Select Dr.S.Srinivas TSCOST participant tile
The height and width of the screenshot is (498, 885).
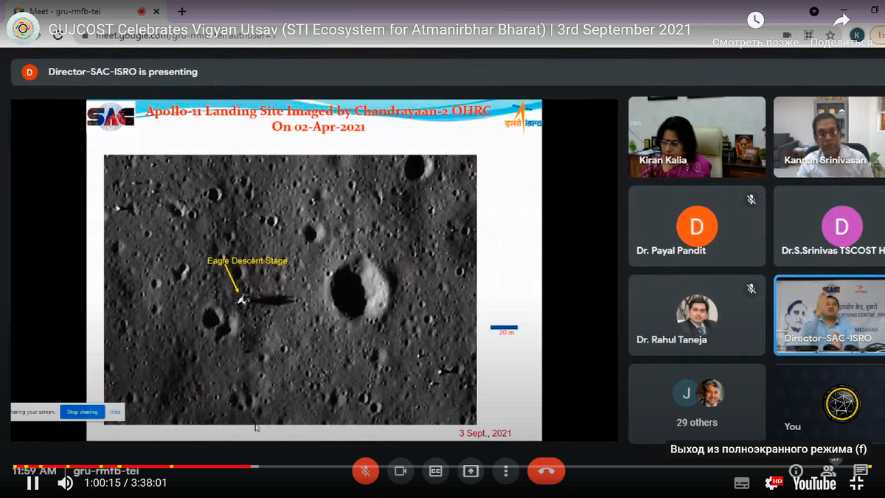829,226
